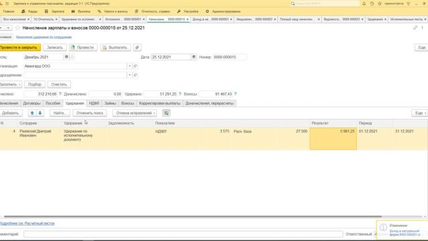Open Еще menu in table toolbar
This screenshot has width=428, height=241.
[420, 113]
